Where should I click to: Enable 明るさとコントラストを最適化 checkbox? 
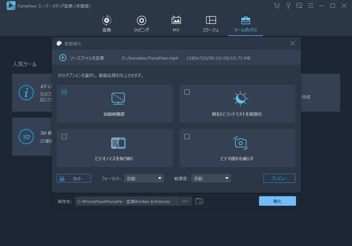pyautogui.click(x=187, y=92)
